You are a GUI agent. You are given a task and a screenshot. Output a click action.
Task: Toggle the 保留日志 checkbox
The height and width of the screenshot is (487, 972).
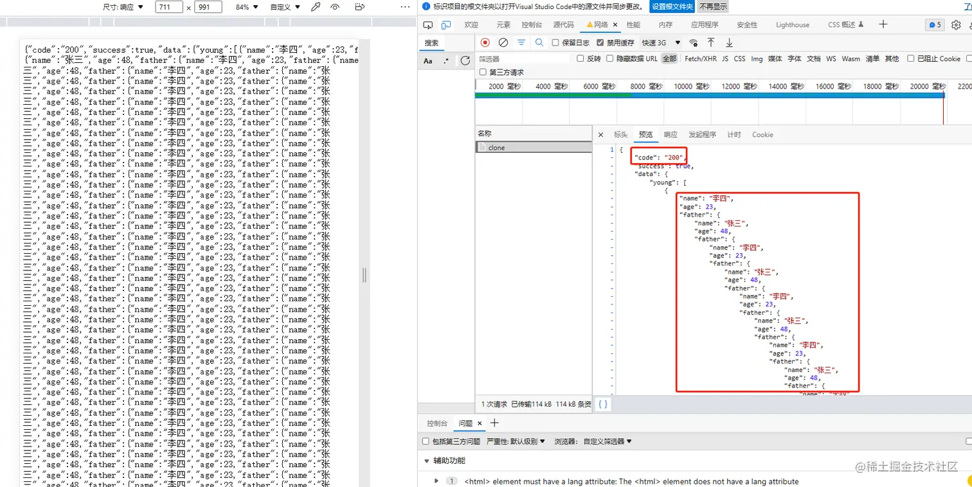point(555,43)
